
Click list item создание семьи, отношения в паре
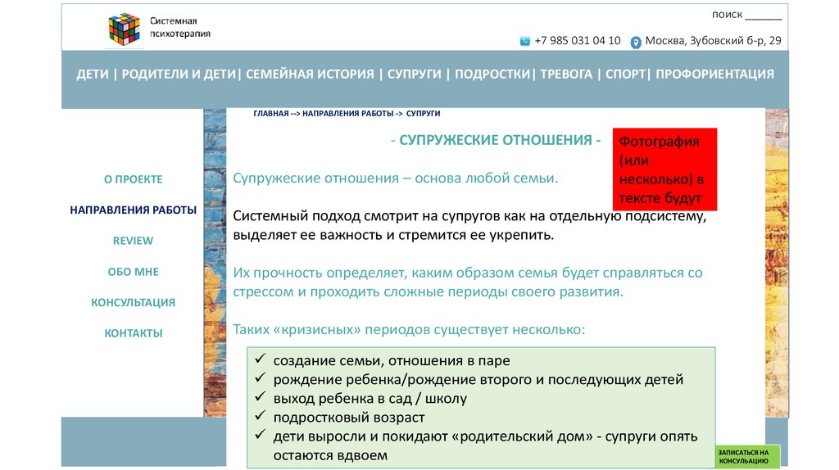pyautogui.click(x=392, y=361)
